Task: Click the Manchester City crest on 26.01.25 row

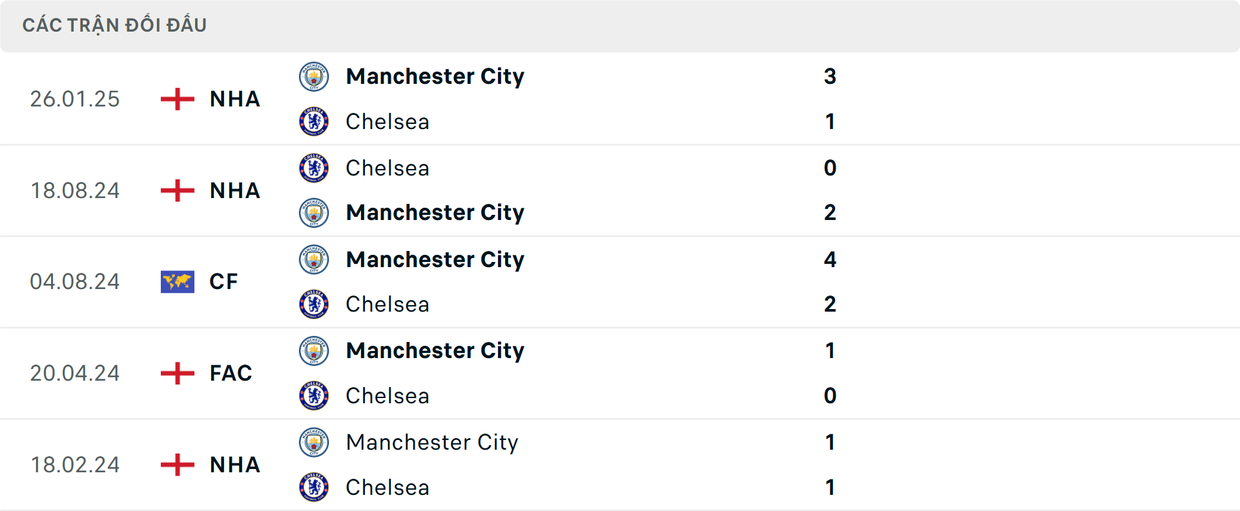Action: [314, 76]
